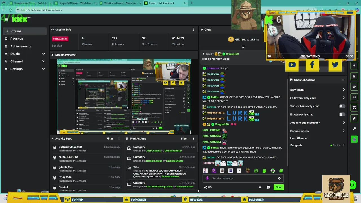
Task: Click the browser reload button
Action: point(11,10)
